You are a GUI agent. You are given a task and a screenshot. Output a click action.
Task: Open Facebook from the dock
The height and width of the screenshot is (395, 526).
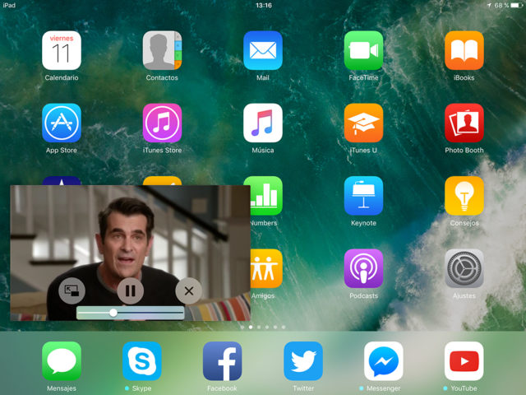click(x=223, y=361)
